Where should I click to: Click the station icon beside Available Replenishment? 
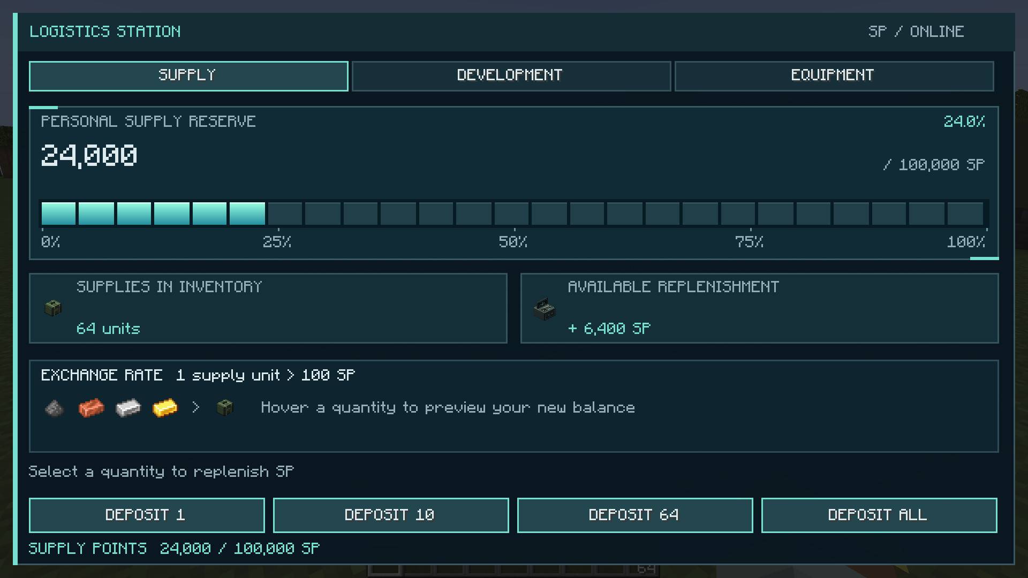[x=545, y=309]
